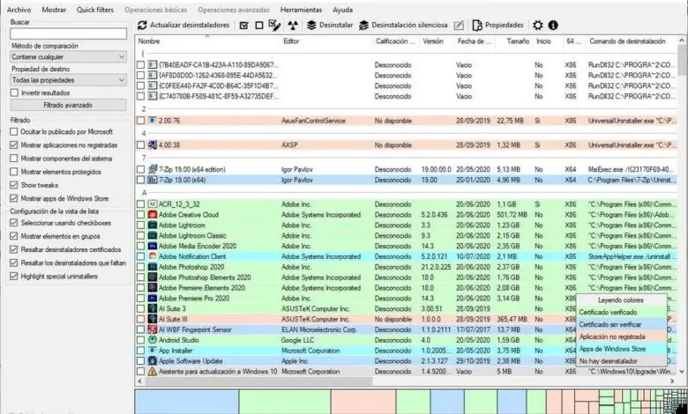The image size is (688, 414).
Task: Click the round info icon in toolbar
Action: 553,26
